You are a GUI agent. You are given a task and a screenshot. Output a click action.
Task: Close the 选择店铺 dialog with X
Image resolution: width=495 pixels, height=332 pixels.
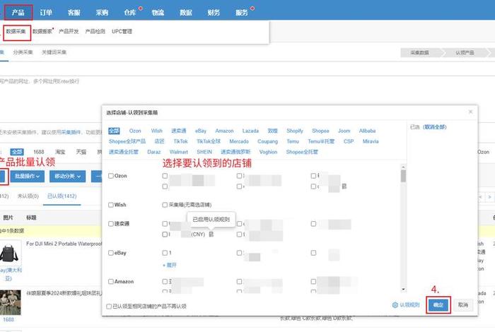tap(471, 112)
